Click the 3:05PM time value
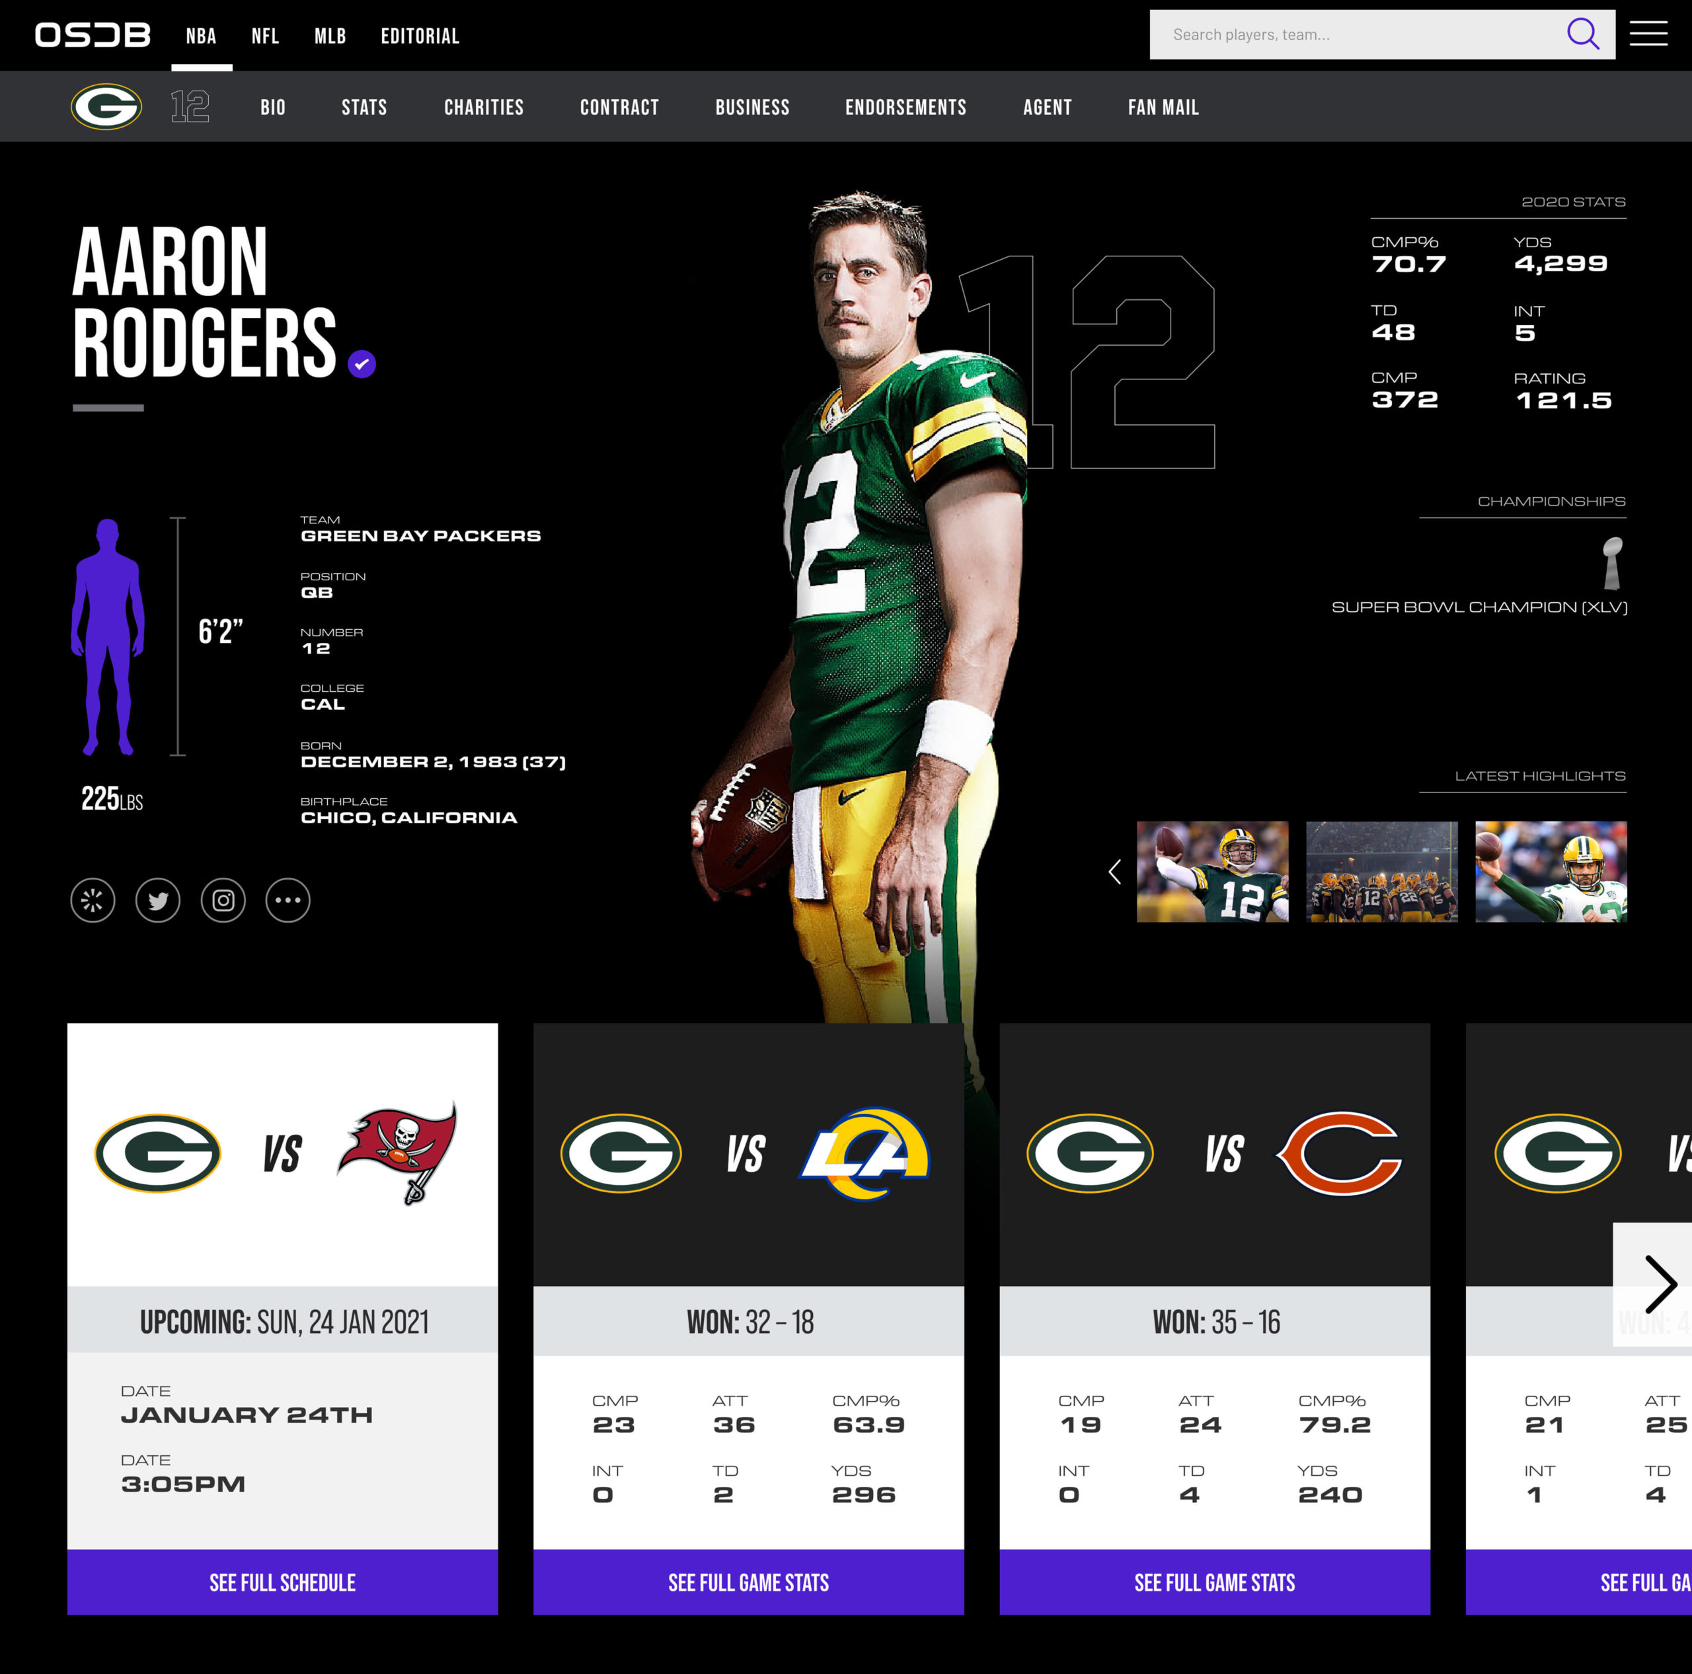The height and width of the screenshot is (1674, 1692). coord(183,1484)
